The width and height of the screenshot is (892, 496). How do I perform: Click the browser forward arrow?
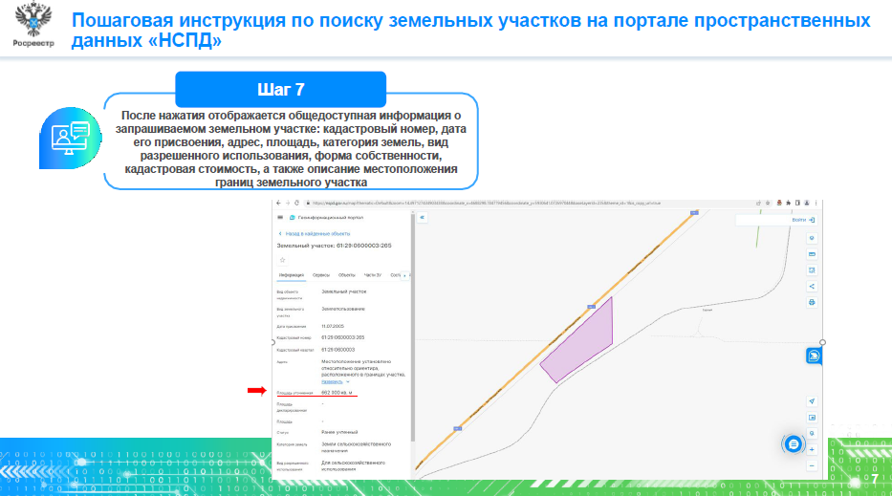click(x=287, y=203)
